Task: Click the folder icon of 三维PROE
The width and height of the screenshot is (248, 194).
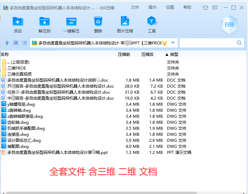Action: point(4,68)
